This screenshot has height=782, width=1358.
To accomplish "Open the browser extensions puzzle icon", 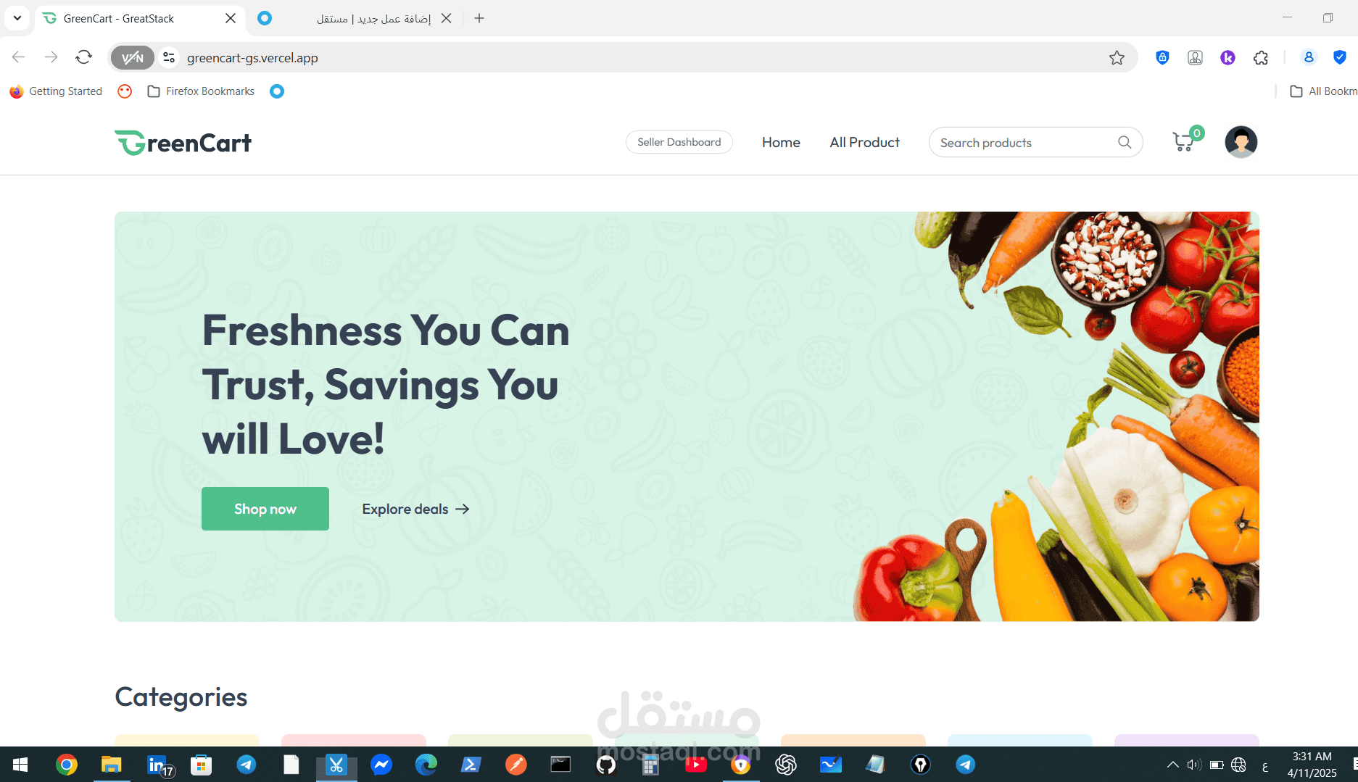I will click(1260, 58).
